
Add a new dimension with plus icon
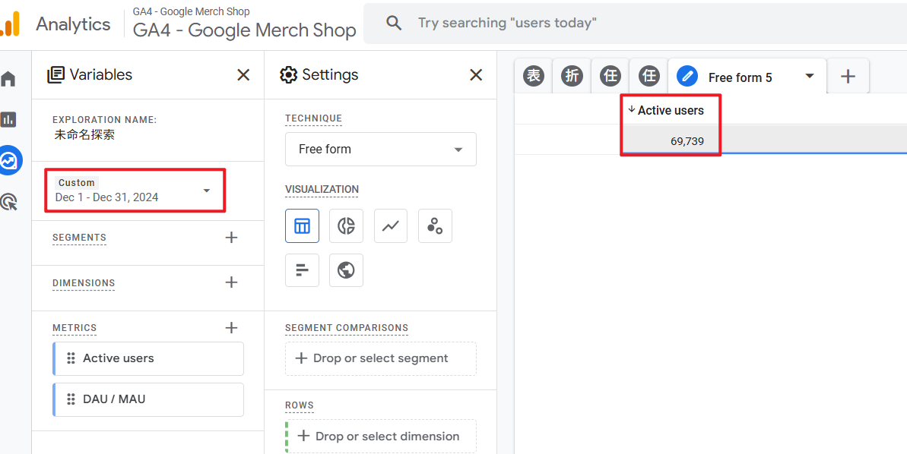231,282
